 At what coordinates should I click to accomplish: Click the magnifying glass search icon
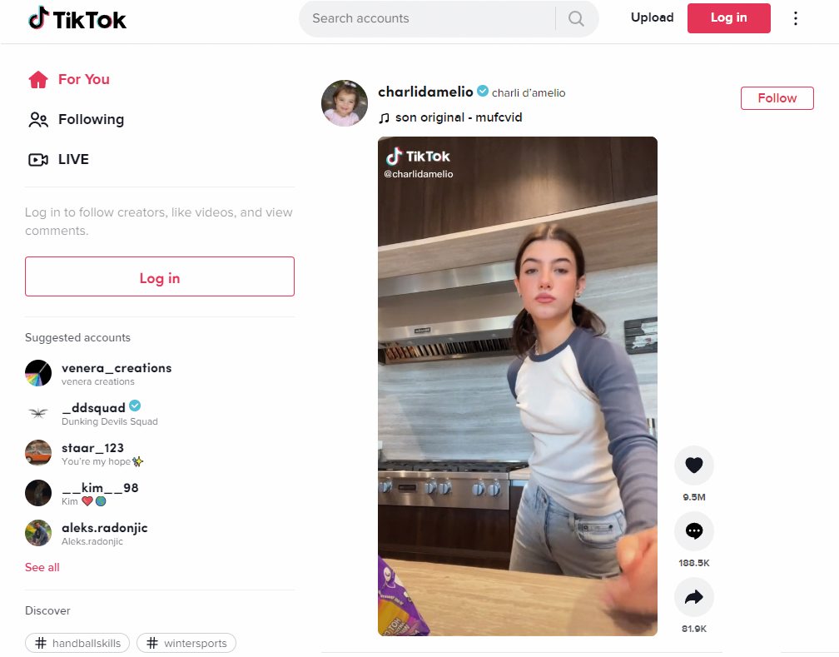576,19
